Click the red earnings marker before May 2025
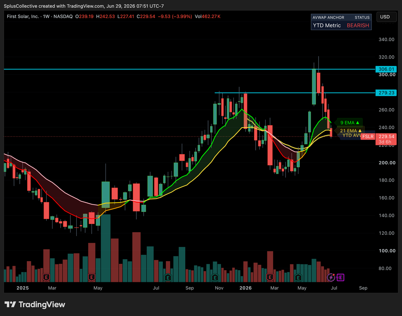 click(91, 277)
